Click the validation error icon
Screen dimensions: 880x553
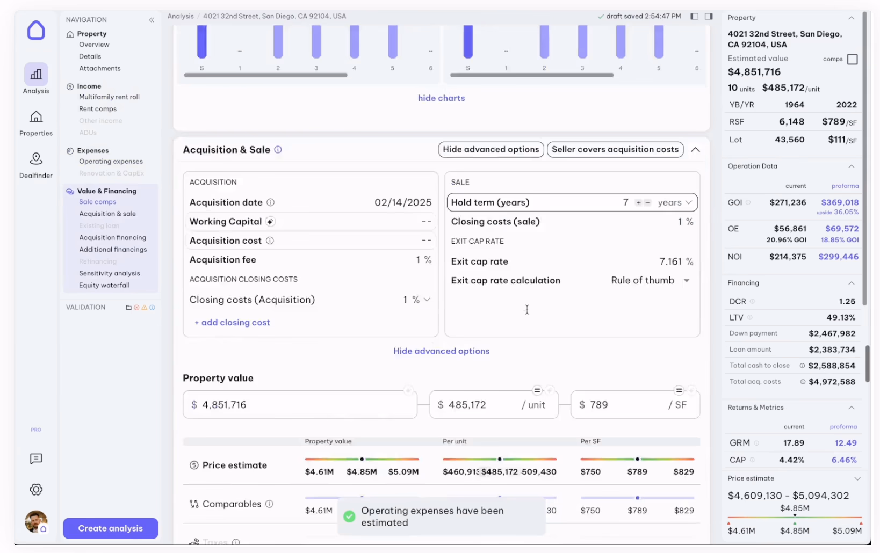pos(136,308)
